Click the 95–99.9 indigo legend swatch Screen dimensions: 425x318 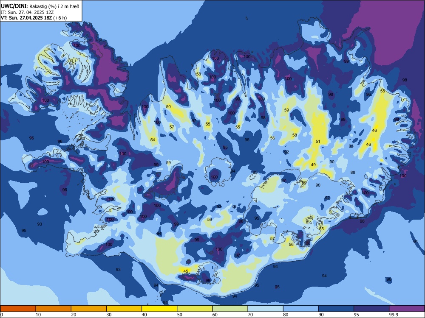(371, 309)
